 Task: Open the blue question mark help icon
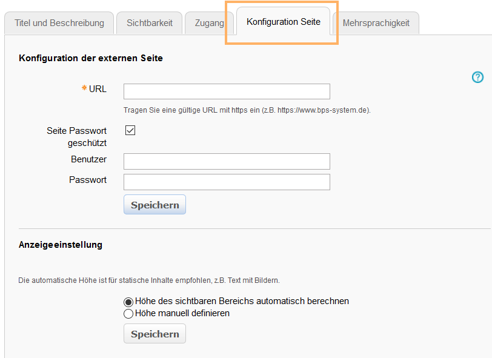pos(477,78)
